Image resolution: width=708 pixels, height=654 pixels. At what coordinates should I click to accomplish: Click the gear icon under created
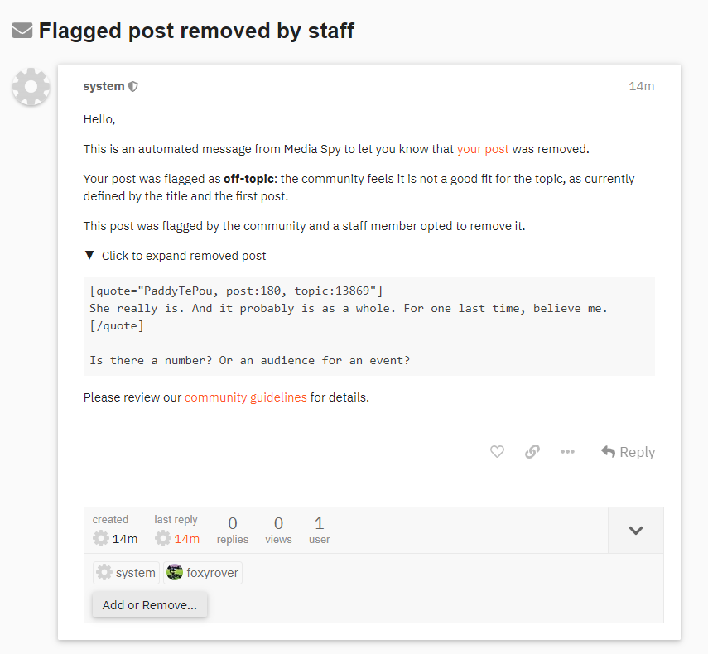point(101,539)
